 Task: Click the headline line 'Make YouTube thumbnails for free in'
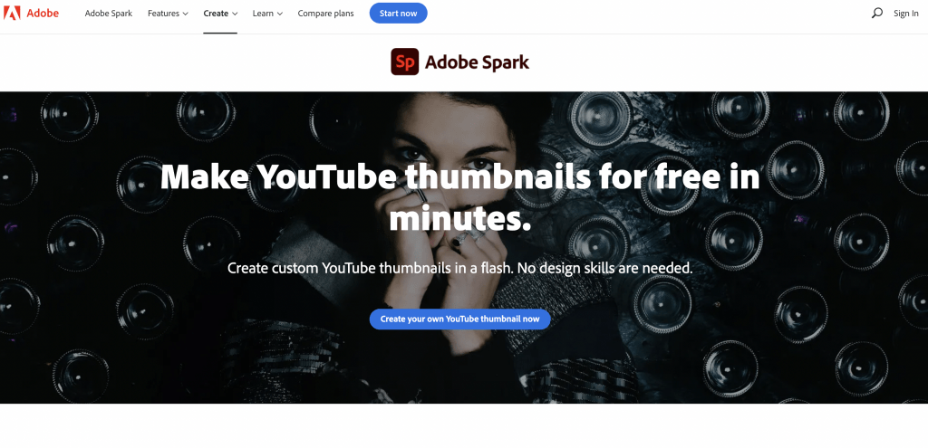459,176
